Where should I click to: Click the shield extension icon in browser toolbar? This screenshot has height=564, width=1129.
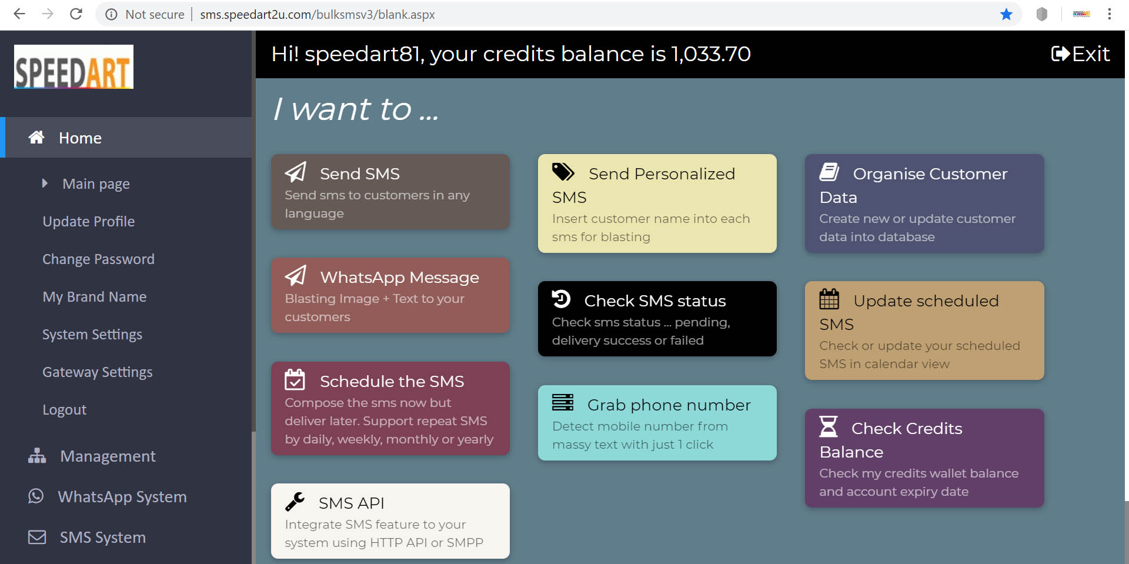[x=1042, y=14]
